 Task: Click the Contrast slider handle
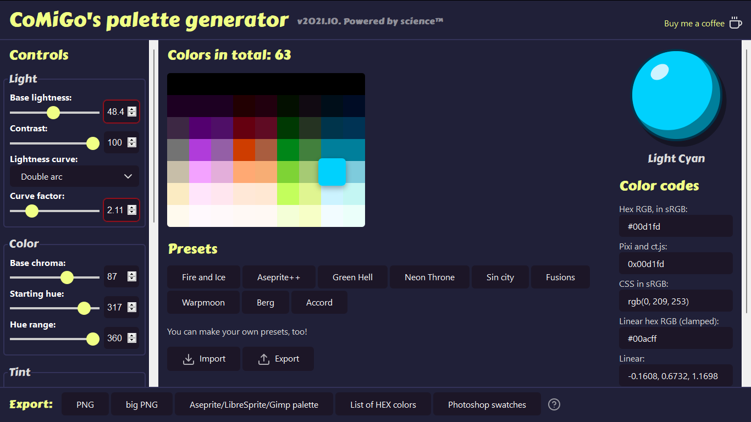93,143
